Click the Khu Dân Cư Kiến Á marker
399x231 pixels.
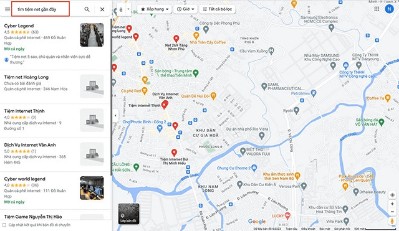(239, 184)
